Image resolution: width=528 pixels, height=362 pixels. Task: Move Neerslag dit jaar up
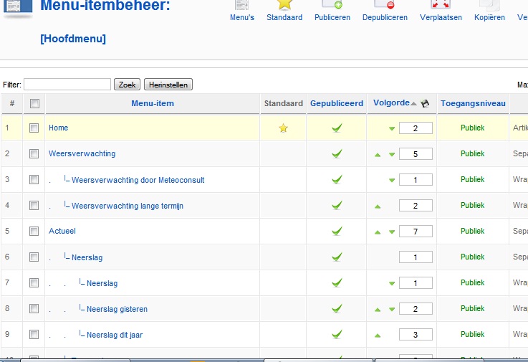pos(378,335)
